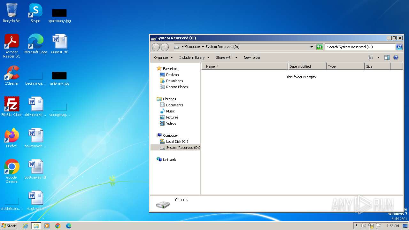Open Recent Places in navigation pane
The image size is (409, 230).
coord(177,87)
